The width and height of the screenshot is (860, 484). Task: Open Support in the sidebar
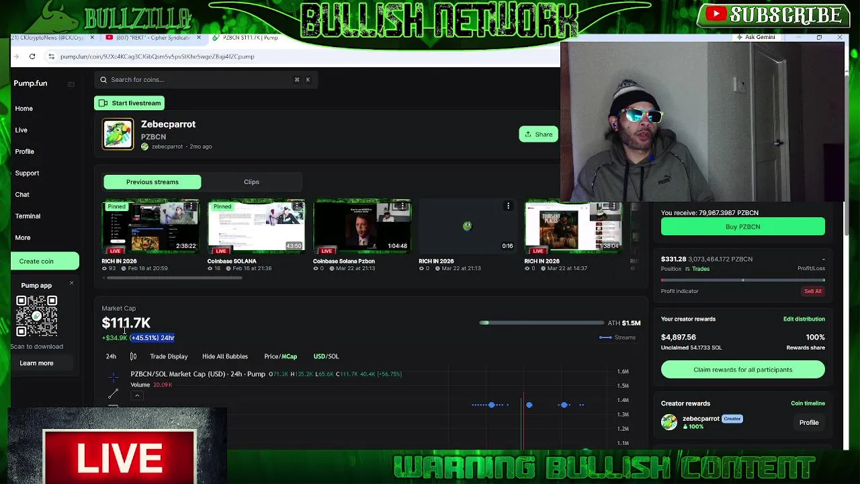tap(27, 173)
